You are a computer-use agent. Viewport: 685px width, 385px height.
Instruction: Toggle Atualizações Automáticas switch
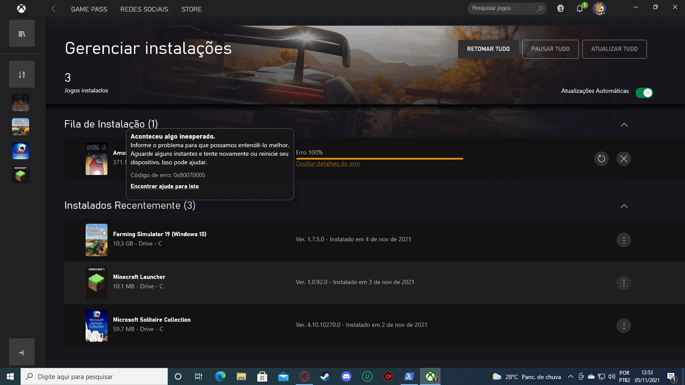(x=644, y=93)
